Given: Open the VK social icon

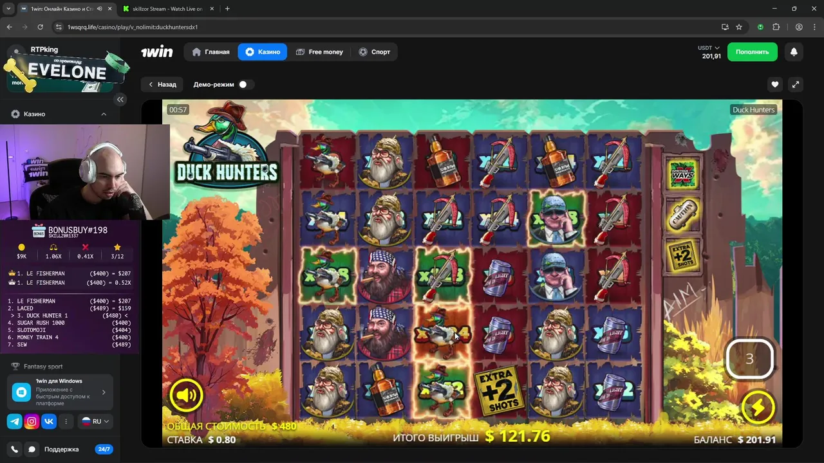Looking at the screenshot, I should click(49, 422).
